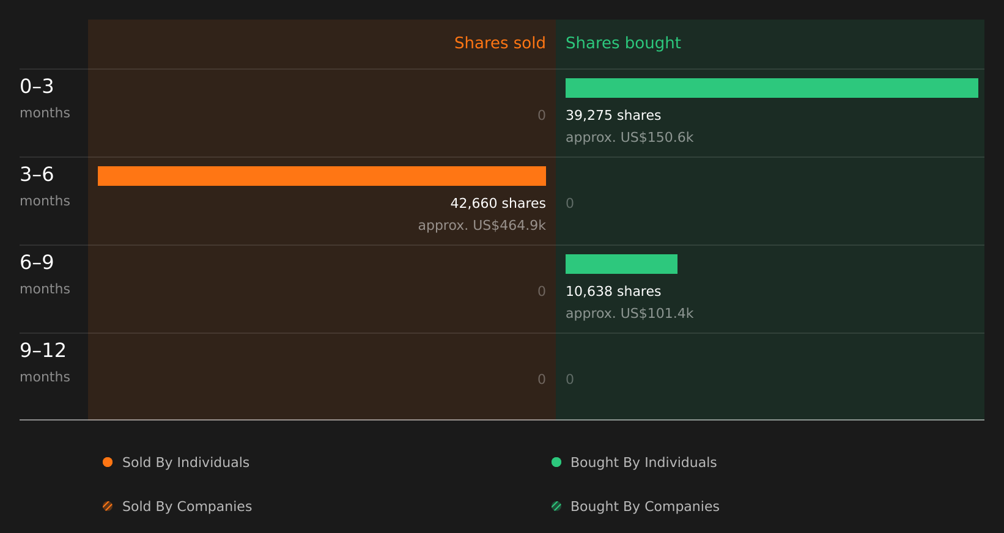Click the bought zero in 3–6 months row

click(570, 204)
